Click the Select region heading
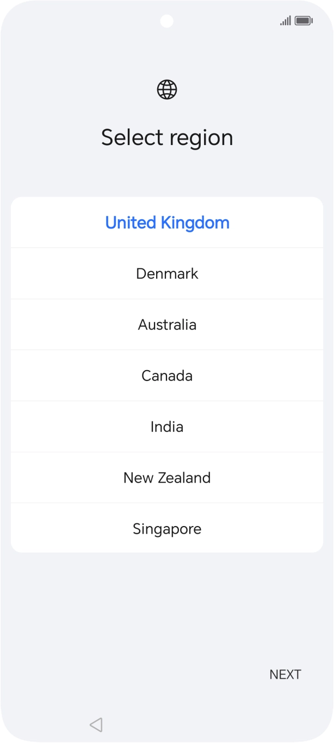334x743 pixels. pos(167,137)
